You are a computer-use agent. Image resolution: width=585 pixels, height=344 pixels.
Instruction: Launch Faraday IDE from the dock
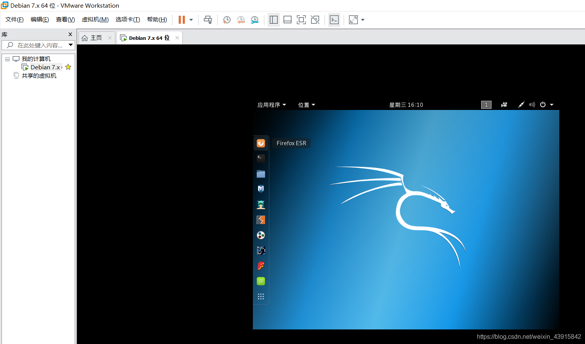[261, 266]
